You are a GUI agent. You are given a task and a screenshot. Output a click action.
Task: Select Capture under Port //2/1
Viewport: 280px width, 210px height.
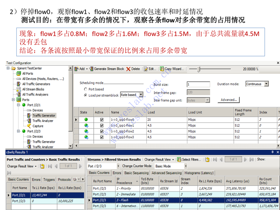click(38, 126)
